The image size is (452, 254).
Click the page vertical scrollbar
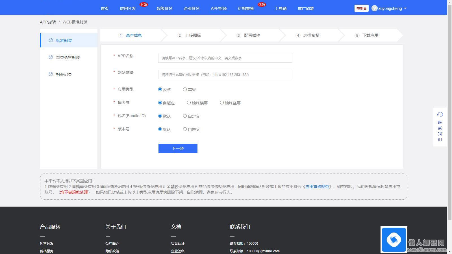[449, 113]
